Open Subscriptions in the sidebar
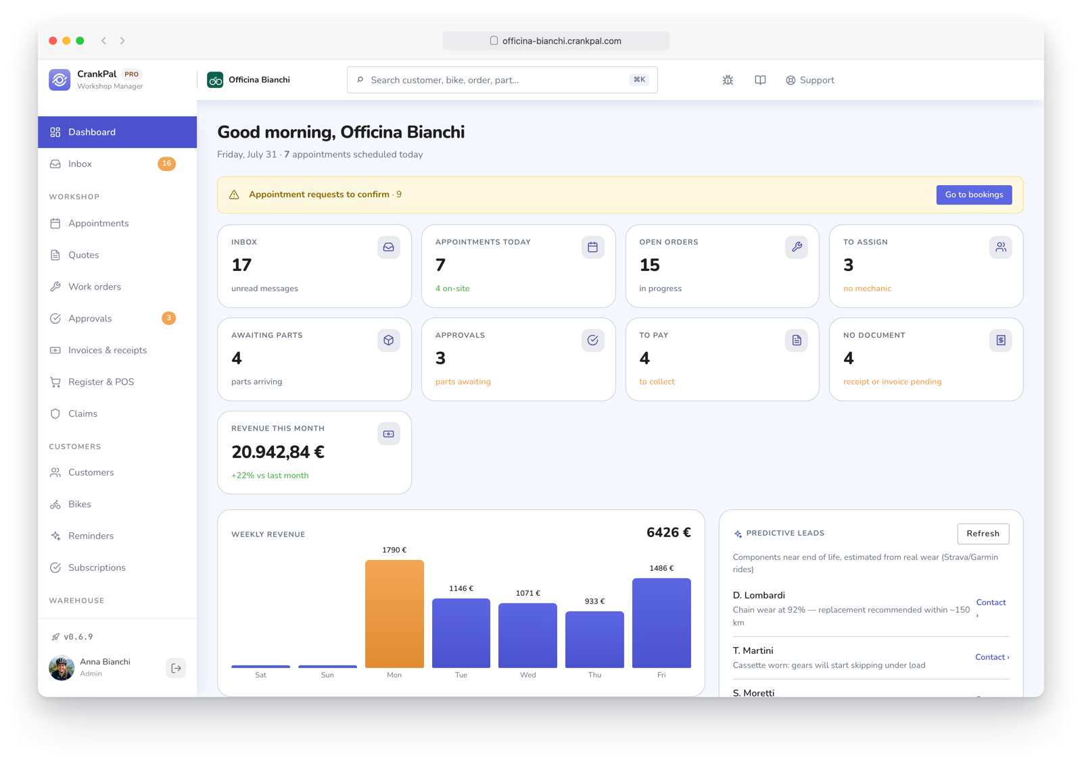 pos(118,567)
